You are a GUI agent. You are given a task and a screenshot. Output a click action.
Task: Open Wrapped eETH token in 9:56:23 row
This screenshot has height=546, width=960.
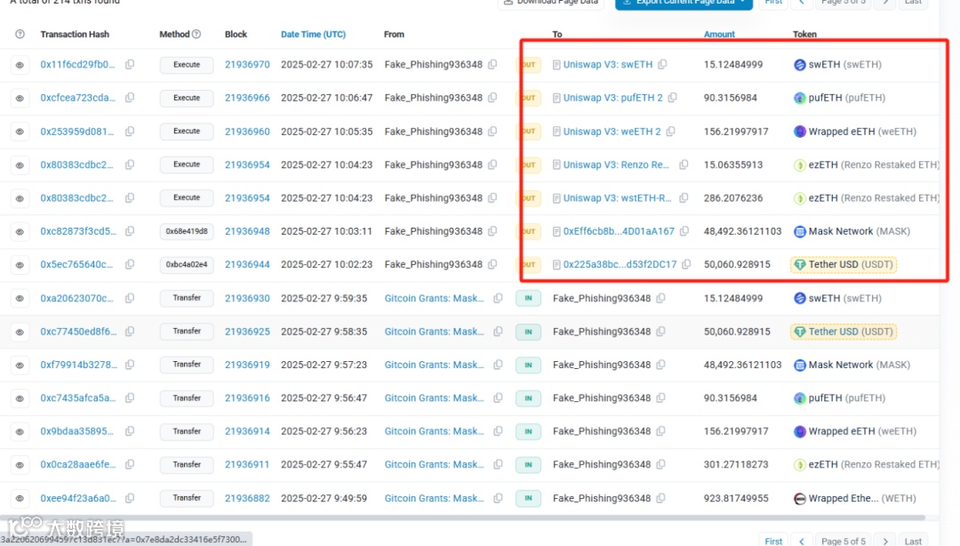click(862, 430)
